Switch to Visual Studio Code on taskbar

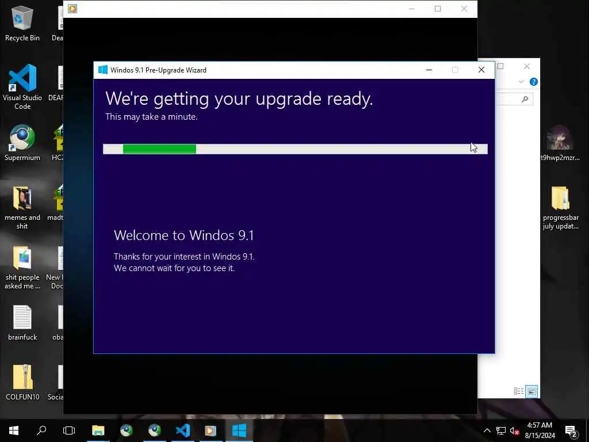182,430
